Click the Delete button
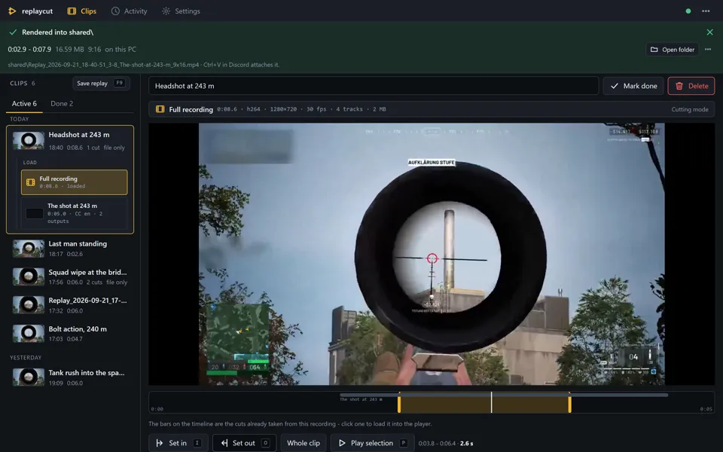 pyautogui.click(x=691, y=86)
